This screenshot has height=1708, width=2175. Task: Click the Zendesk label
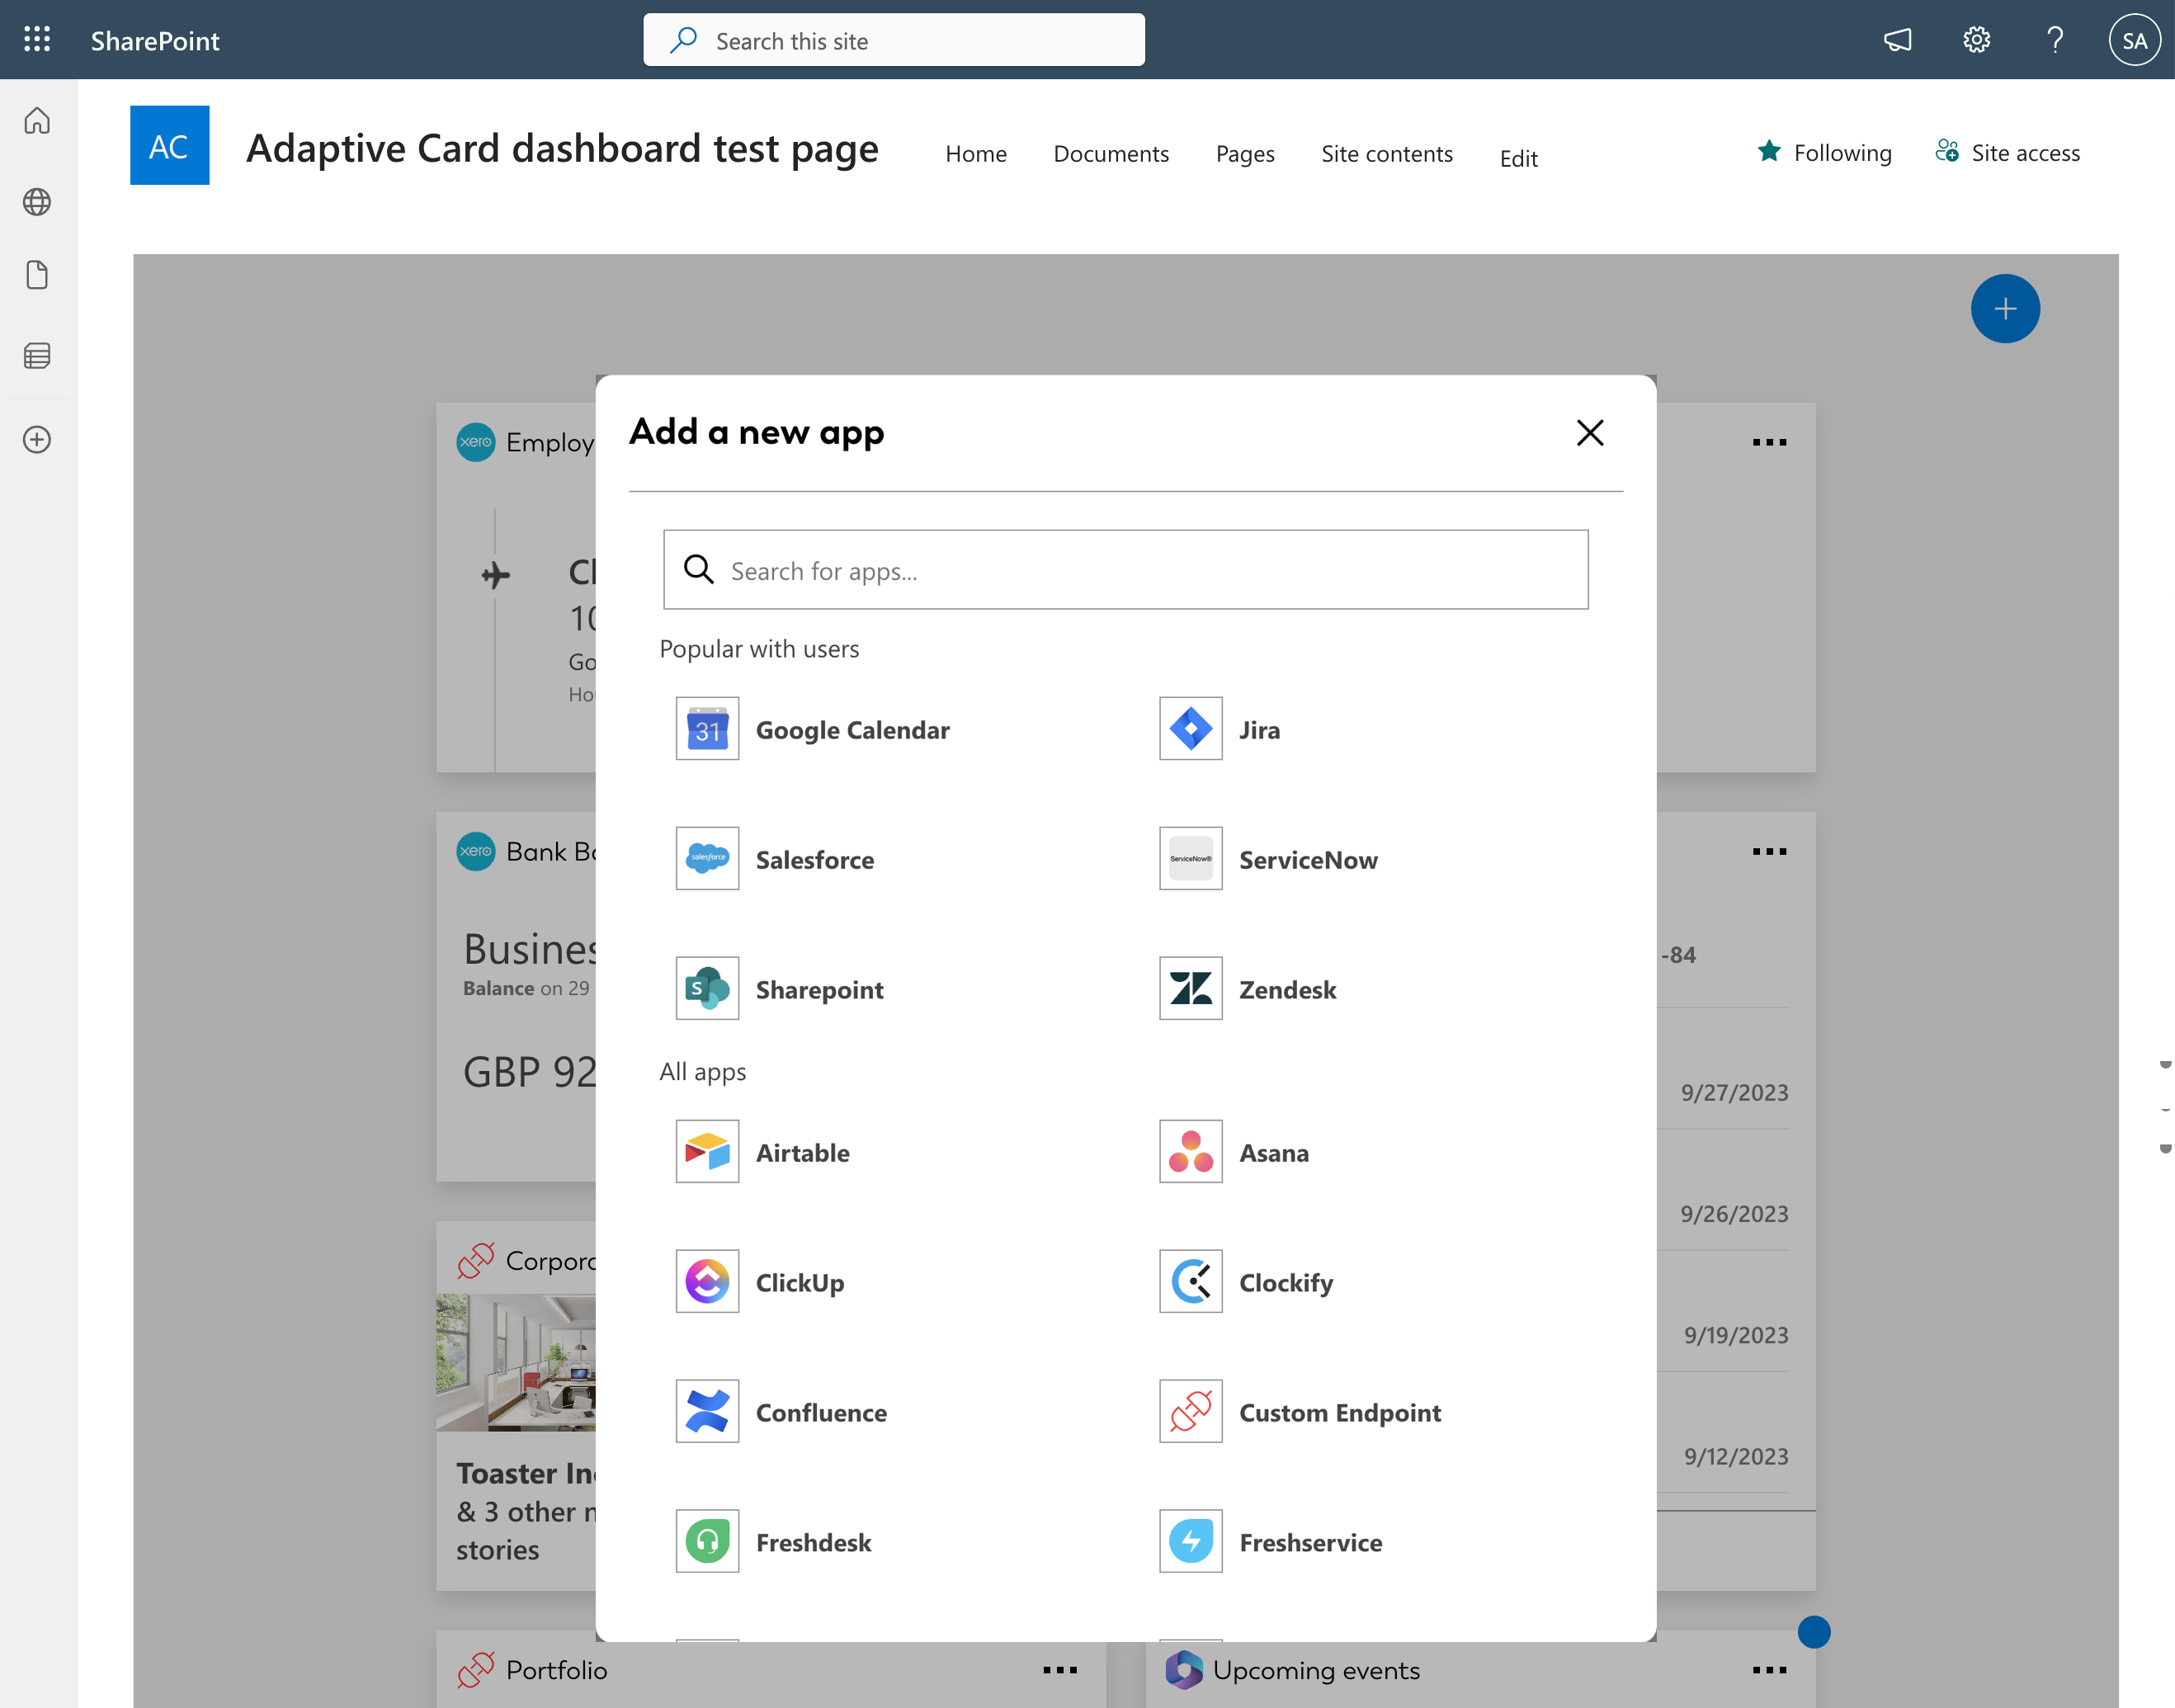pos(1287,990)
